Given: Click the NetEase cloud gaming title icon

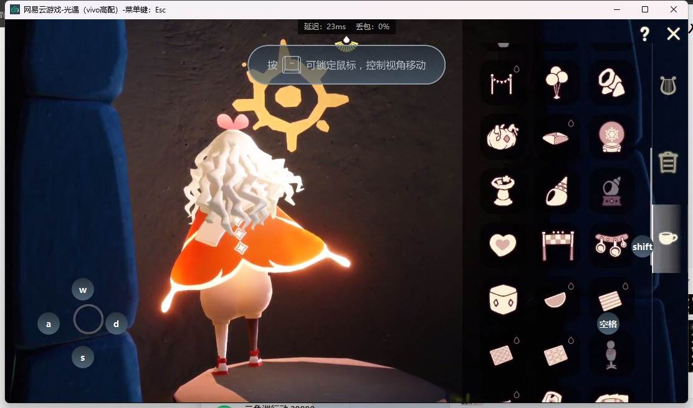Looking at the screenshot, I should tap(14, 9).
